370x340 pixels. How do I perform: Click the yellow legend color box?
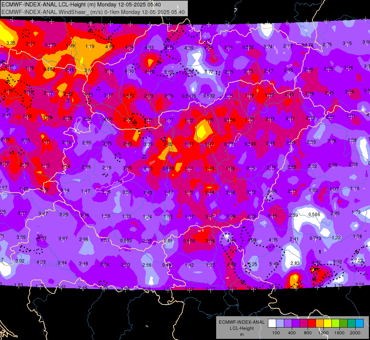pos(328,323)
